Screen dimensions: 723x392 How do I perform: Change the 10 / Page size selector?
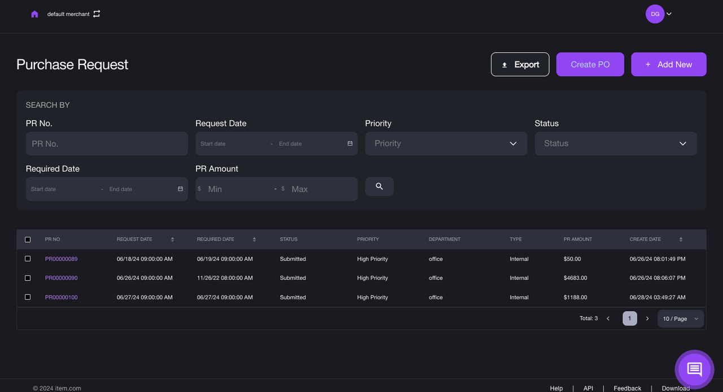pyautogui.click(x=680, y=319)
